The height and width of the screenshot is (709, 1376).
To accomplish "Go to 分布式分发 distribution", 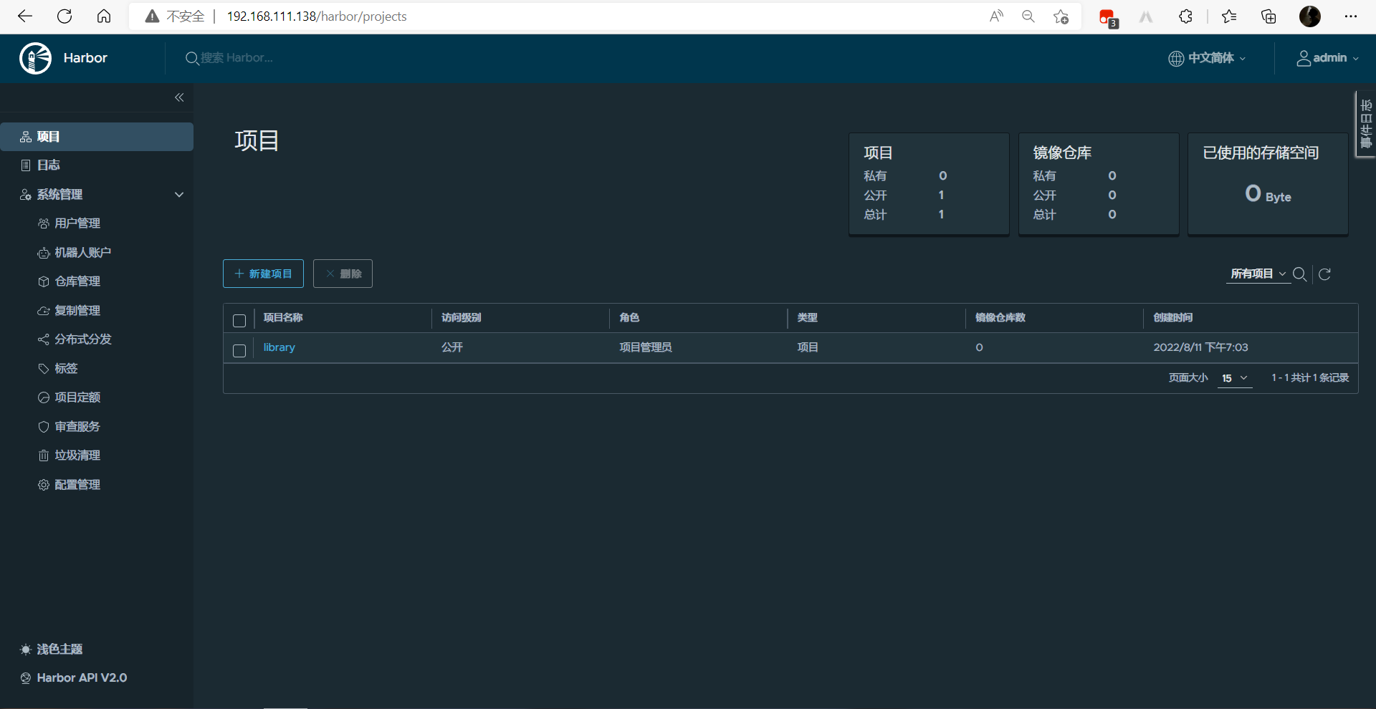I will coord(83,339).
